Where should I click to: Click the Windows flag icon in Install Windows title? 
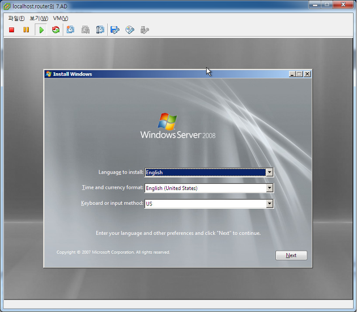(x=48, y=74)
